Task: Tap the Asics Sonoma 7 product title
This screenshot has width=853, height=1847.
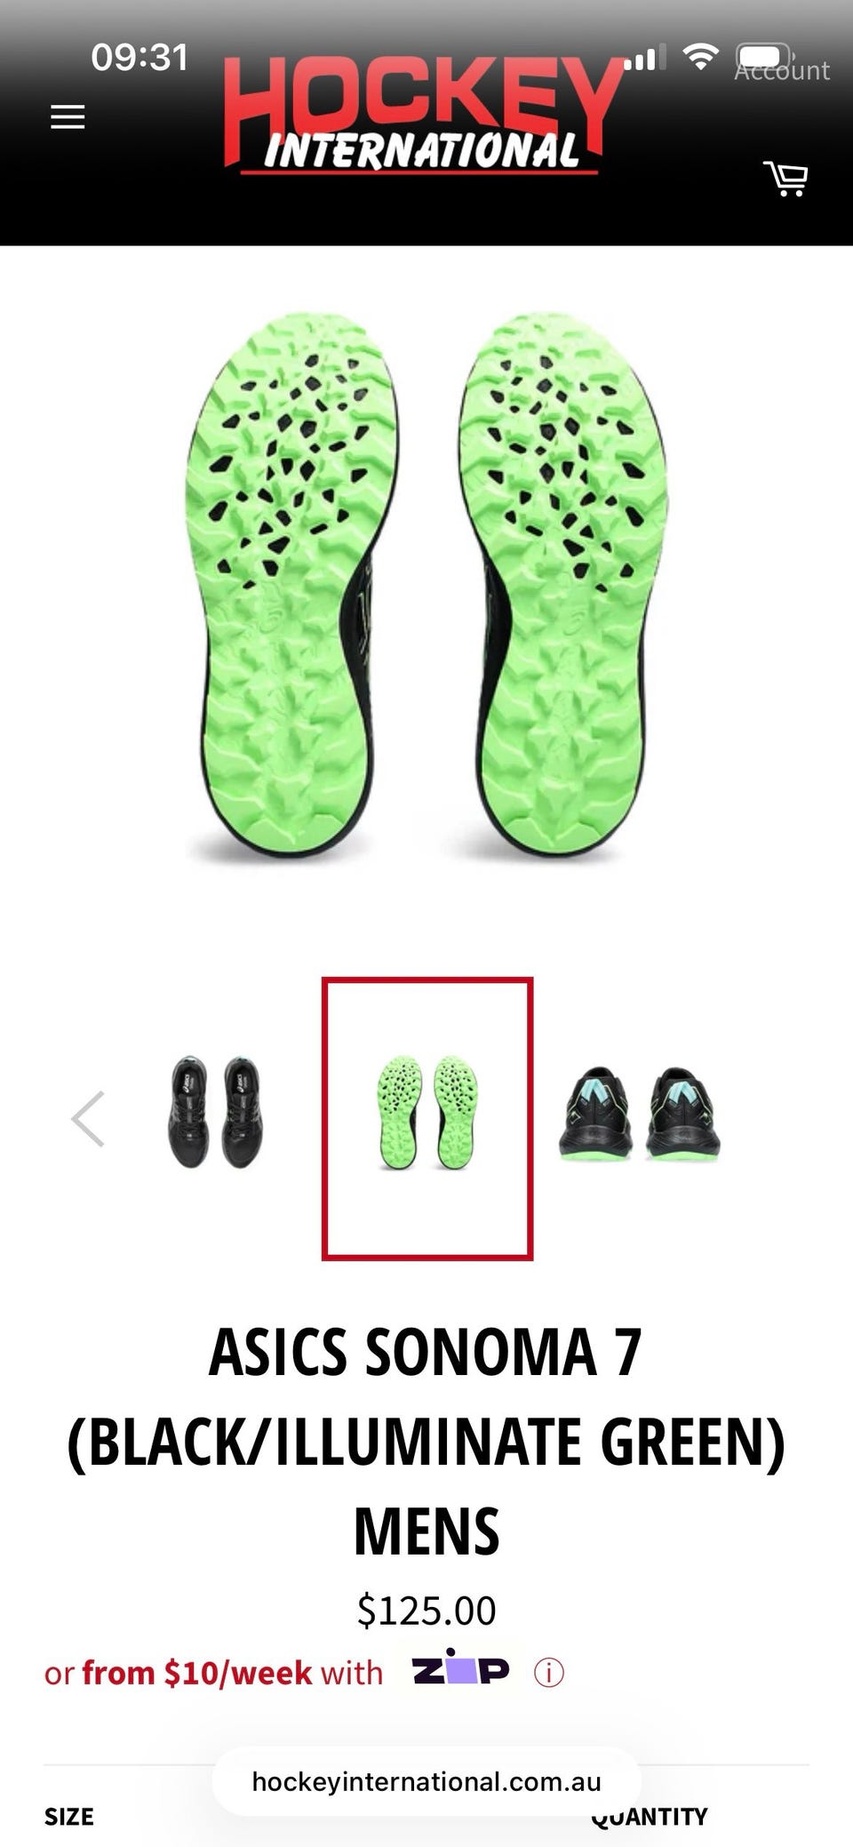Action: 426,1440
